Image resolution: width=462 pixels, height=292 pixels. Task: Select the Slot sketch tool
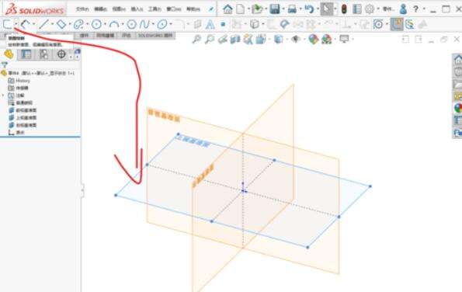pos(78,24)
